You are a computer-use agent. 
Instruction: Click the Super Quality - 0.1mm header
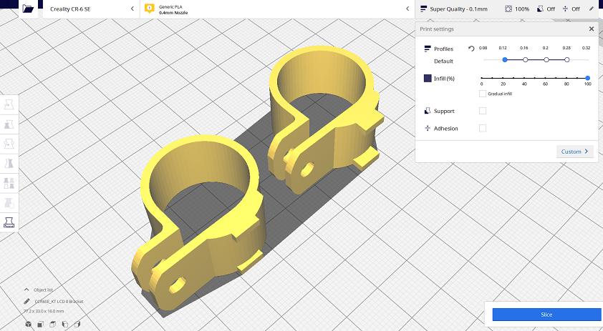458,9
